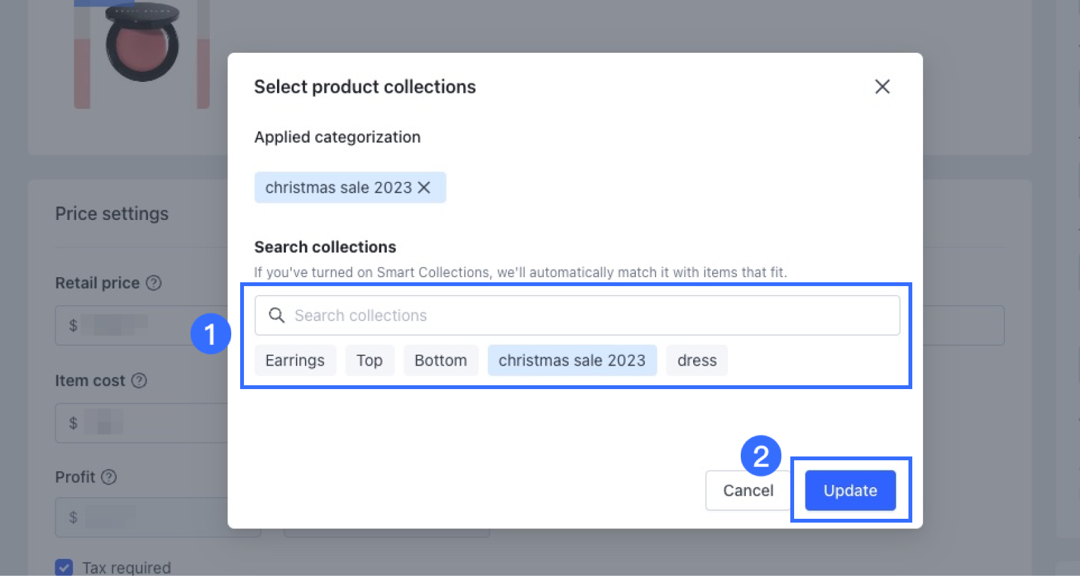Select the Bottom collection chip

pos(441,360)
